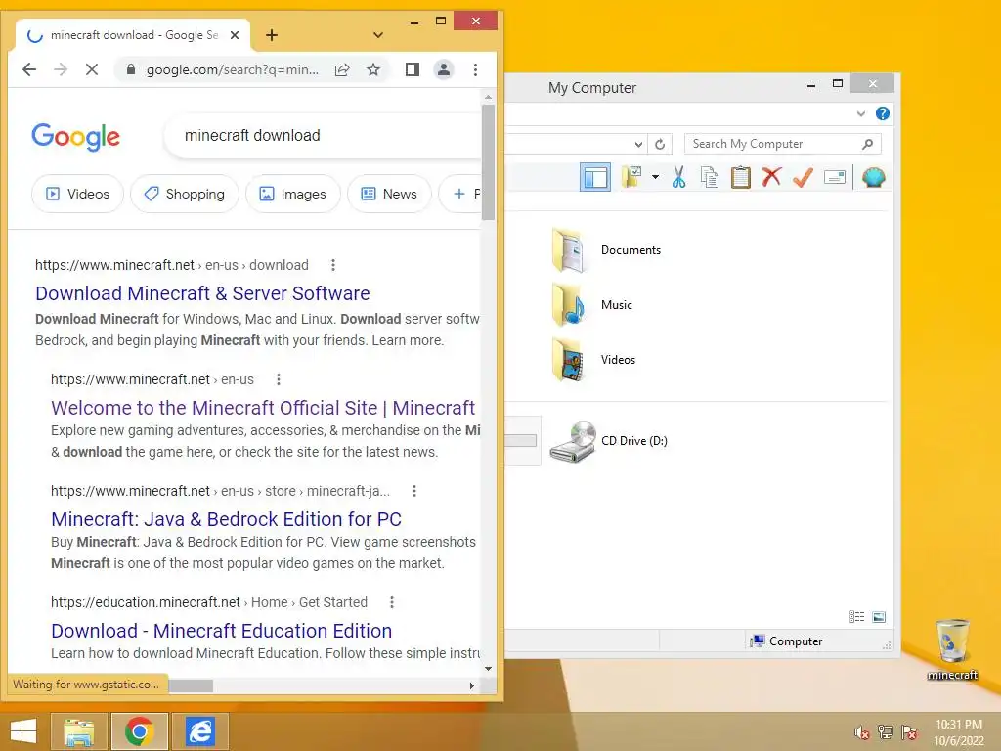
Task: Click the Chrome forward arrow
Action: (x=61, y=69)
